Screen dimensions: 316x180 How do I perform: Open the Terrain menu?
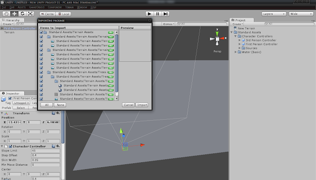69,7
